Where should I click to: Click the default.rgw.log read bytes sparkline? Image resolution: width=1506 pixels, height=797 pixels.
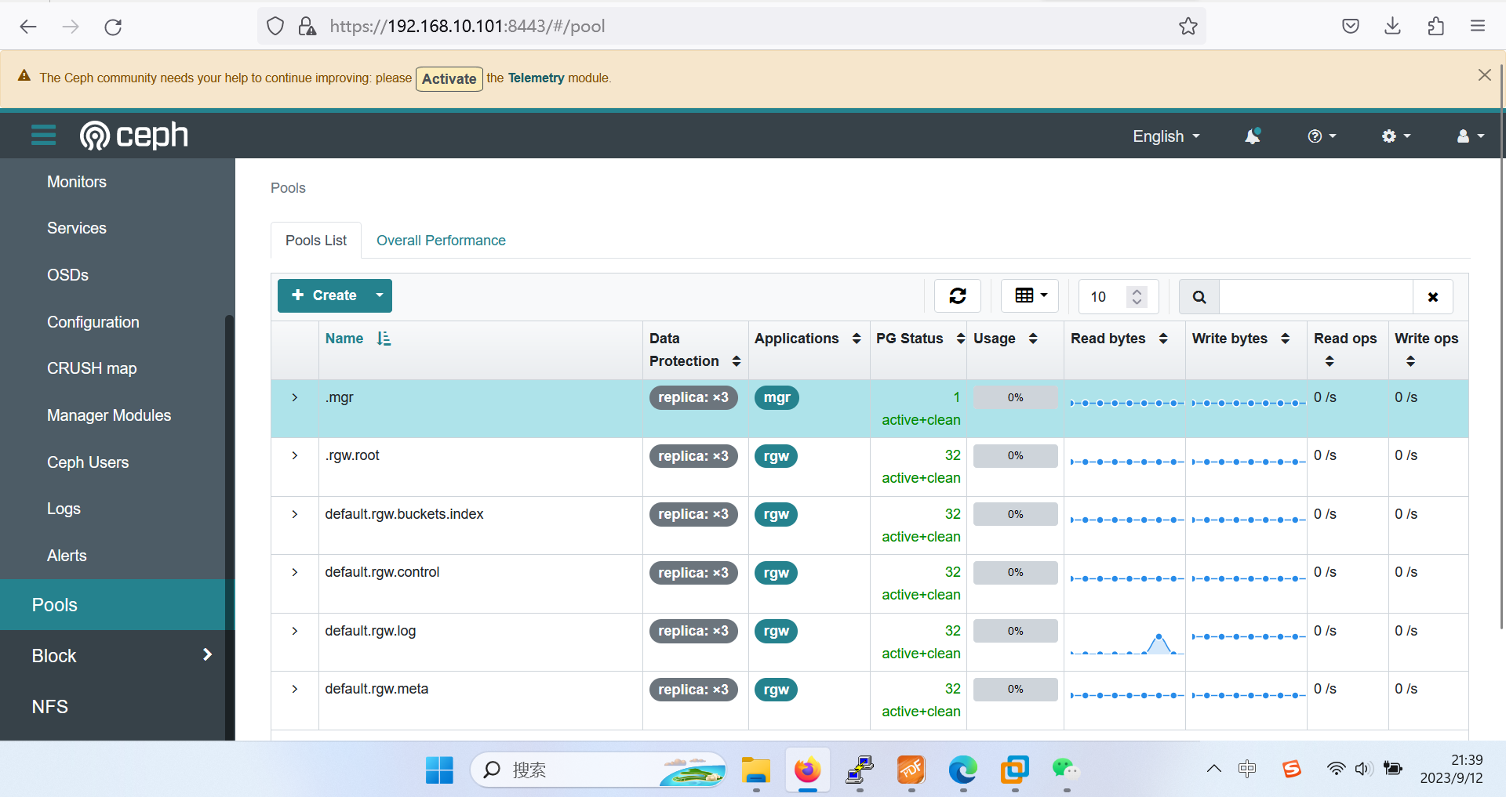point(1126,643)
